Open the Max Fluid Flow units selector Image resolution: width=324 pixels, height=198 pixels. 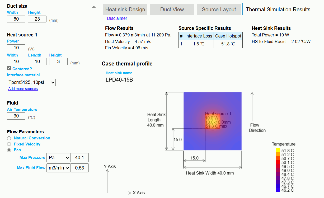[58, 168]
